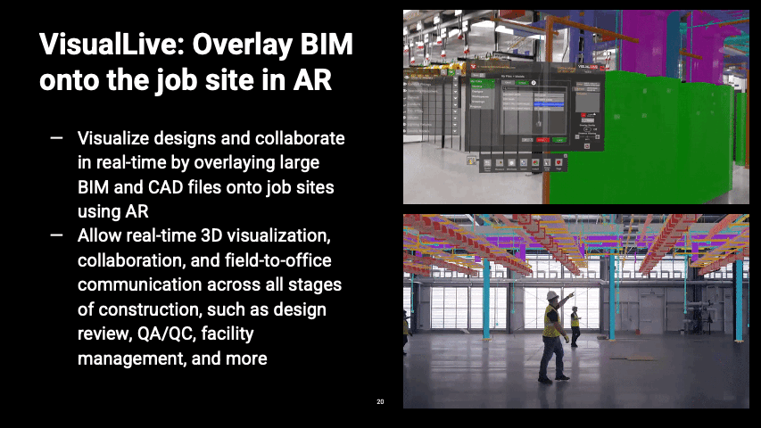Click the yellow icon beside the AR bottom toolbar
The width and height of the screenshot is (761, 428).
pyautogui.click(x=471, y=160)
